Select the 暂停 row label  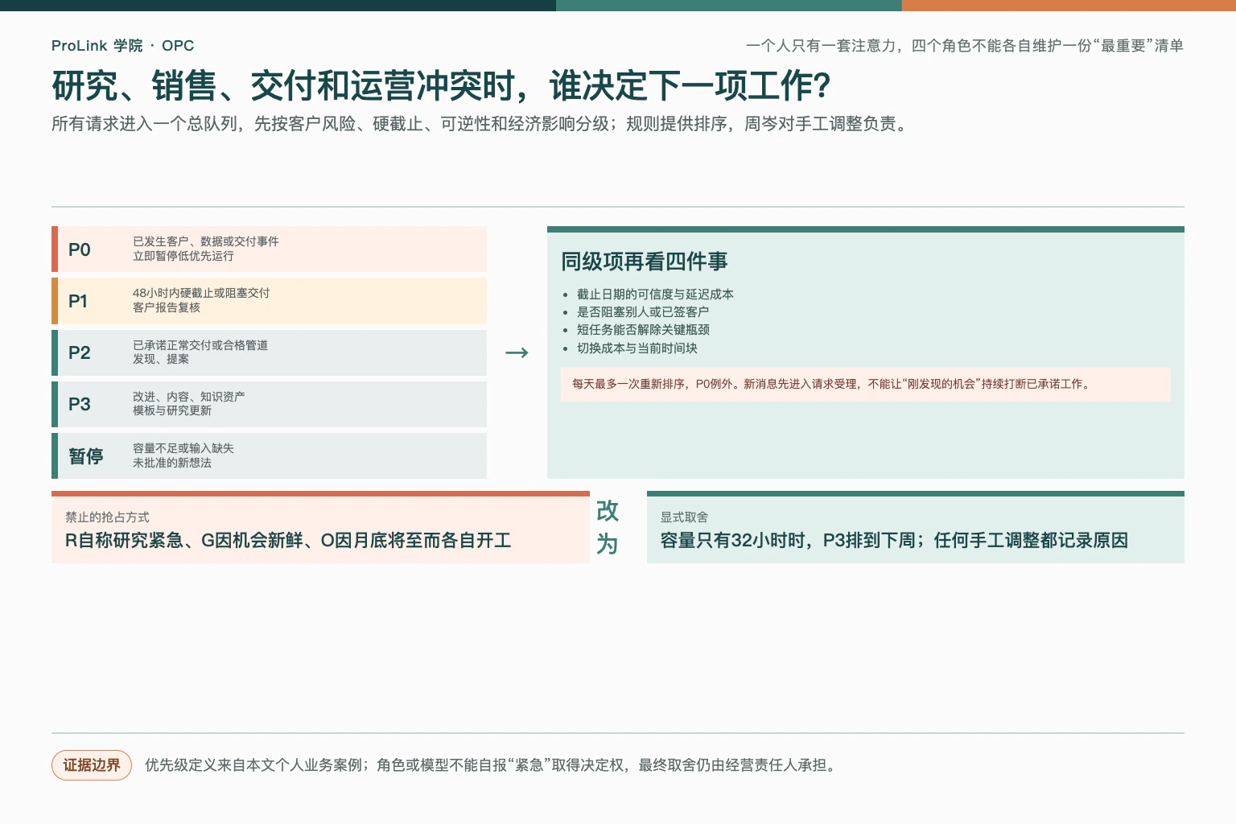(x=86, y=456)
